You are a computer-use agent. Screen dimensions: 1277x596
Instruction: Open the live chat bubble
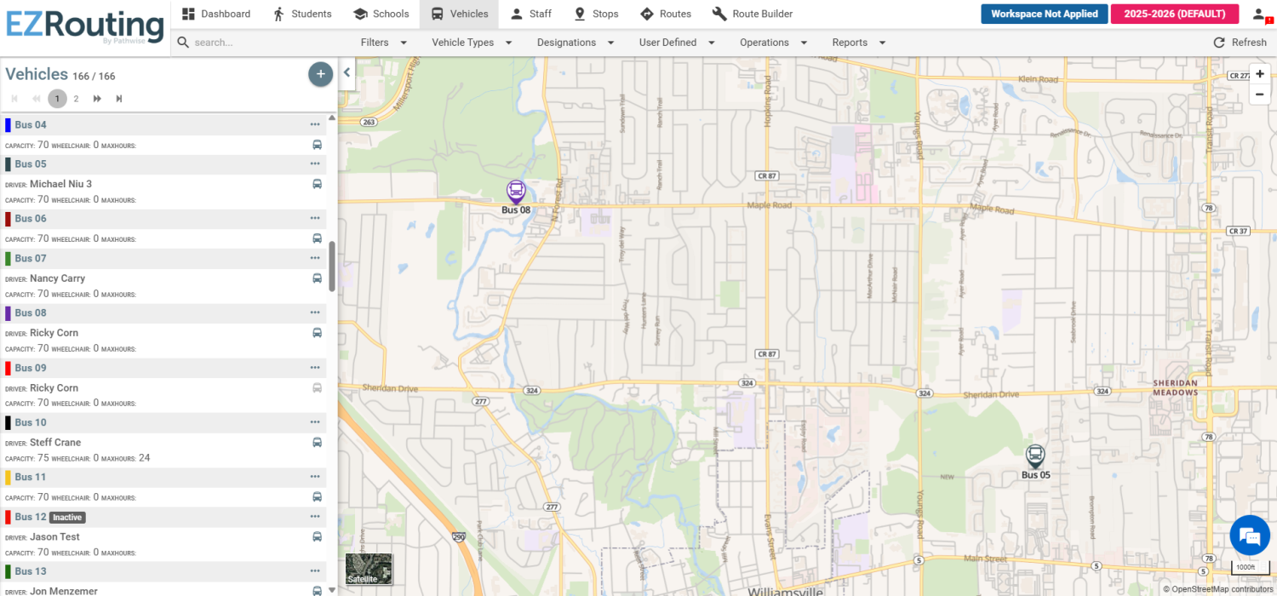(1249, 536)
